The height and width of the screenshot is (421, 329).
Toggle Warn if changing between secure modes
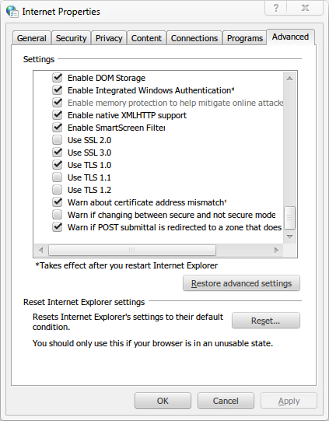tap(57, 215)
